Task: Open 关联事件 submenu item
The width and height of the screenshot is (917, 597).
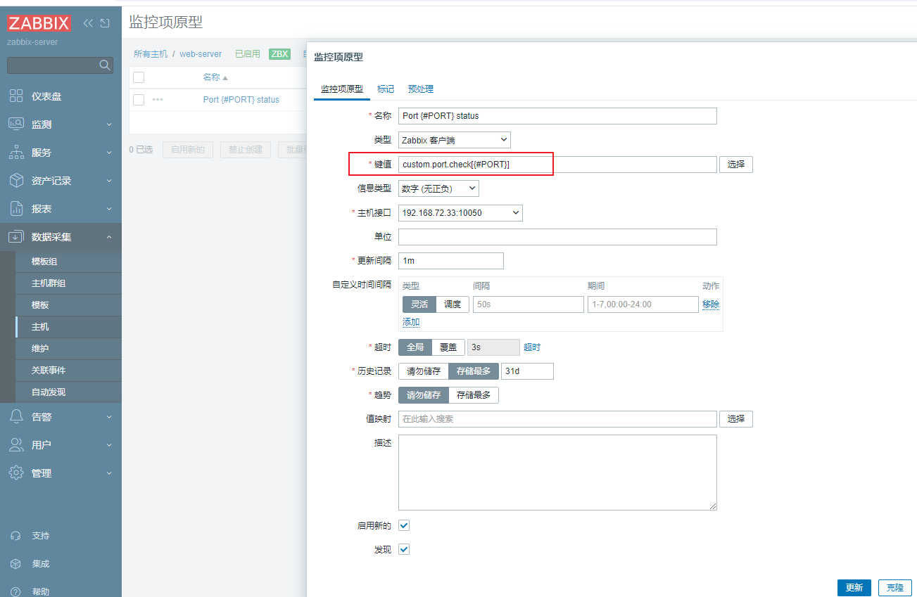Action: tap(68, 371)
